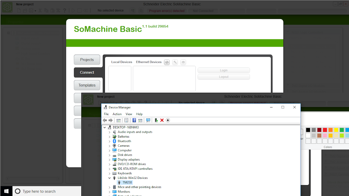Screen dimensions: 349x196
Task: Open View menu in Device Manager
Action: click(x=129, y=114)
